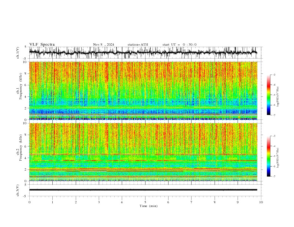This screenshot has width=294, height=227.
Task: Click the -3 tick on ch.1 colorbar
Action: 274,75
